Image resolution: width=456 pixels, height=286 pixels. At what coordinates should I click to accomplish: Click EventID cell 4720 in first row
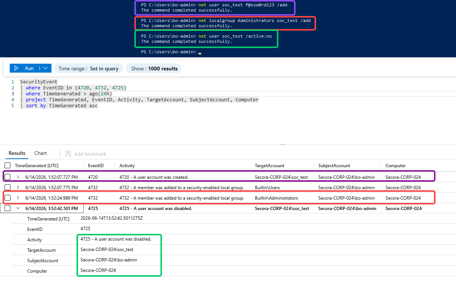pos(93,177)
